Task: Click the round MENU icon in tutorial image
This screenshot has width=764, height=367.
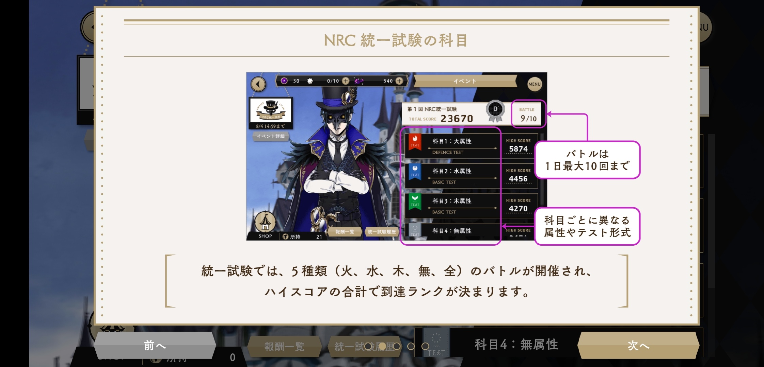Action: coord(535,84)
